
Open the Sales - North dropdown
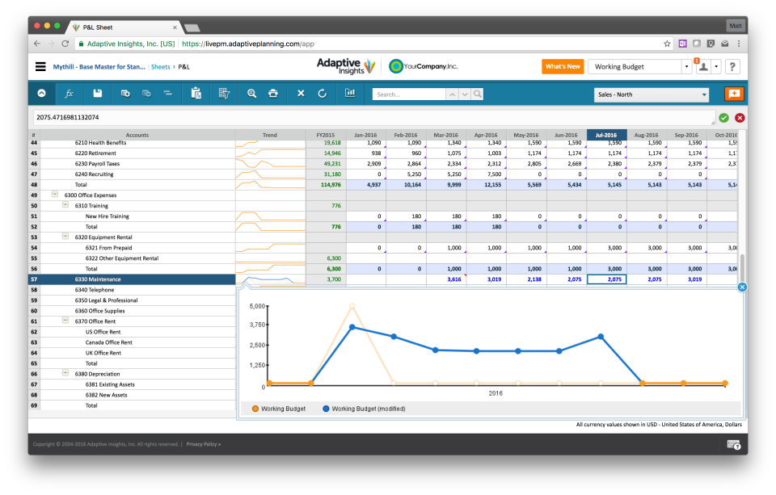(x=651, y=94)
